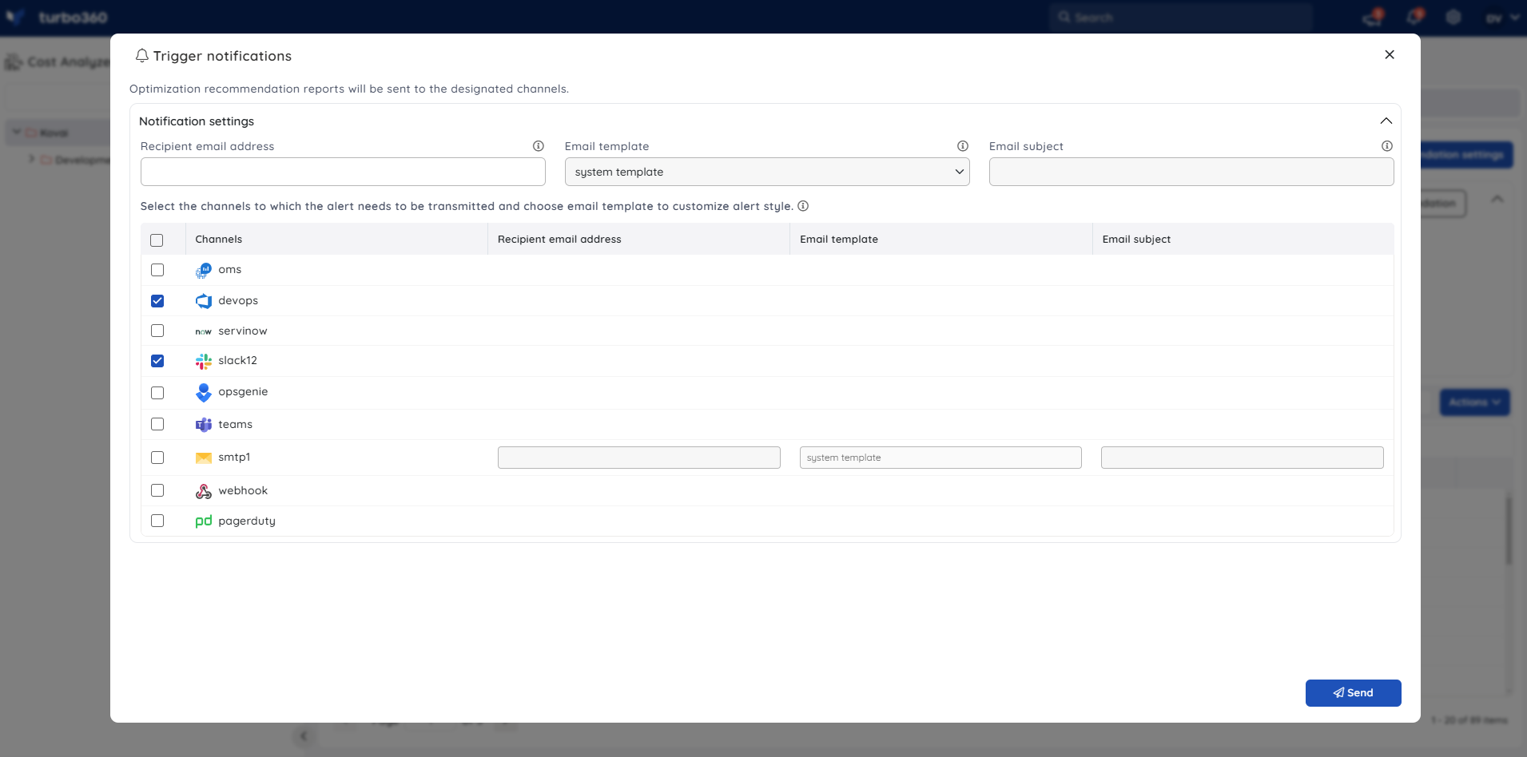Screen dimensions: 1527x757
Task: Click info icon next to Email template label
Action: 963,146
